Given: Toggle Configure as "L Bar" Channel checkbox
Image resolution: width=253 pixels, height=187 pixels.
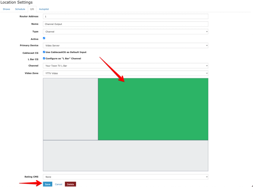Looking at the screenshot, I should 44,59.
